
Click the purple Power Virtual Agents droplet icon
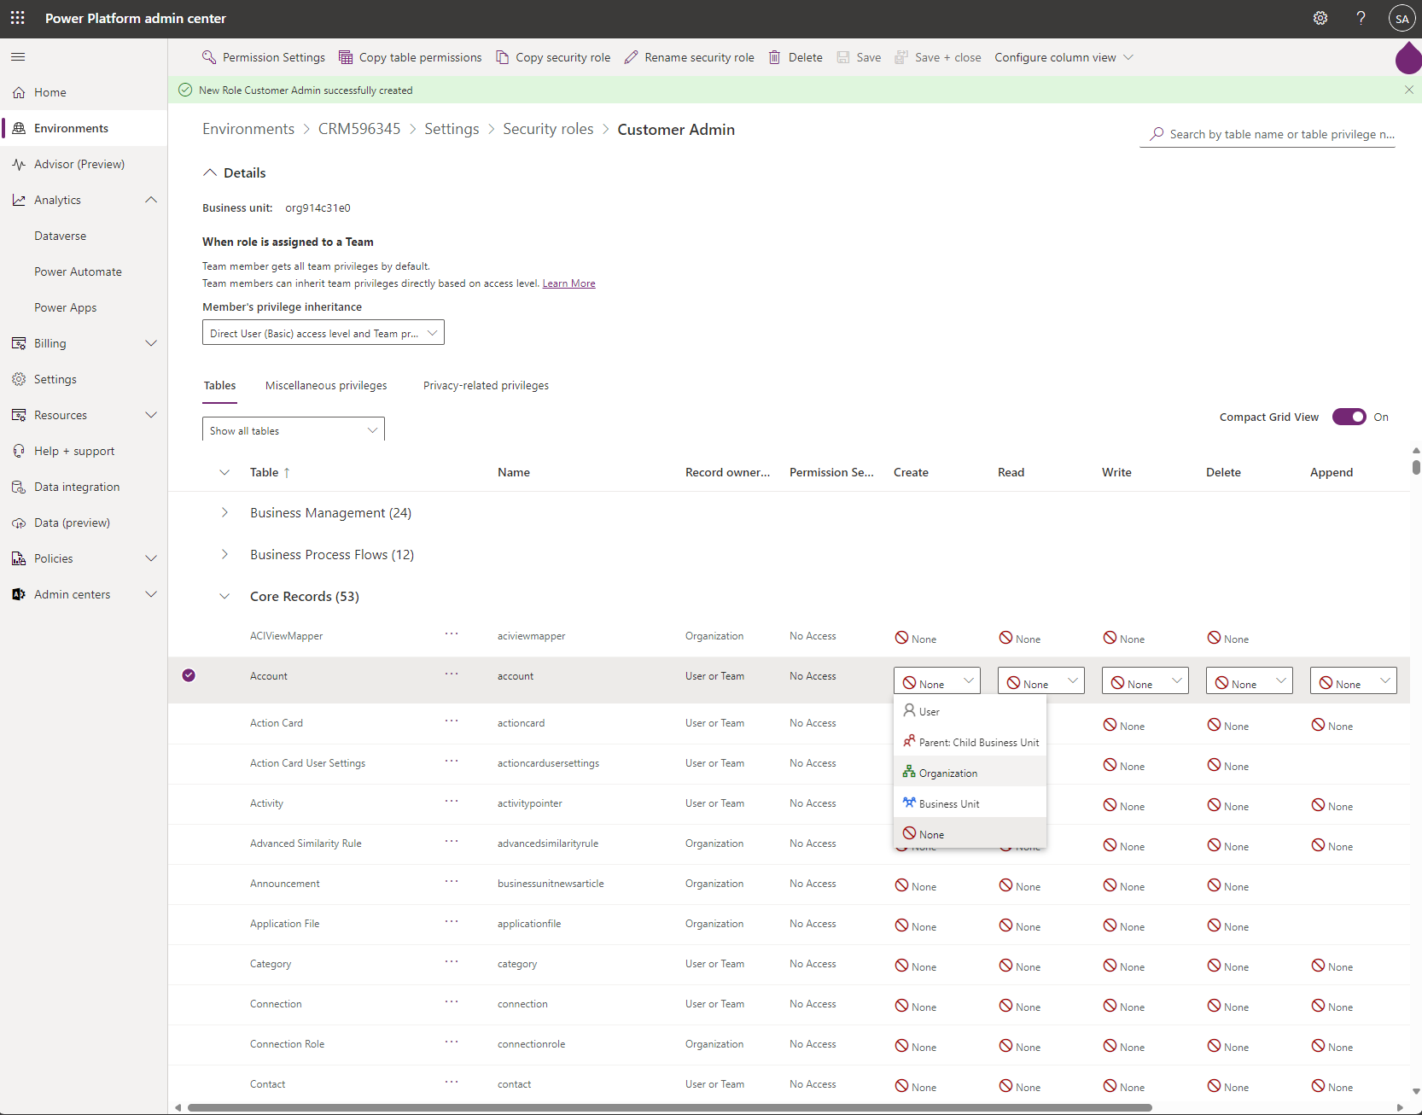pos(1408,58)
